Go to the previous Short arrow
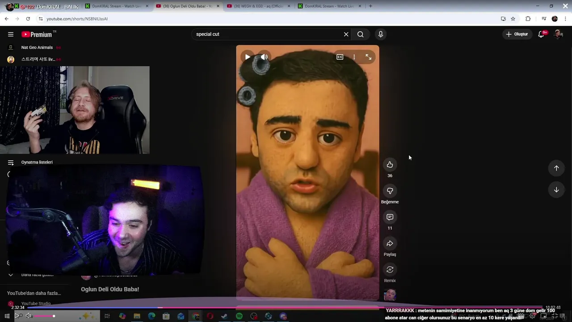The width and height of the screenshot is (572, 322). [x=556, y=168]
